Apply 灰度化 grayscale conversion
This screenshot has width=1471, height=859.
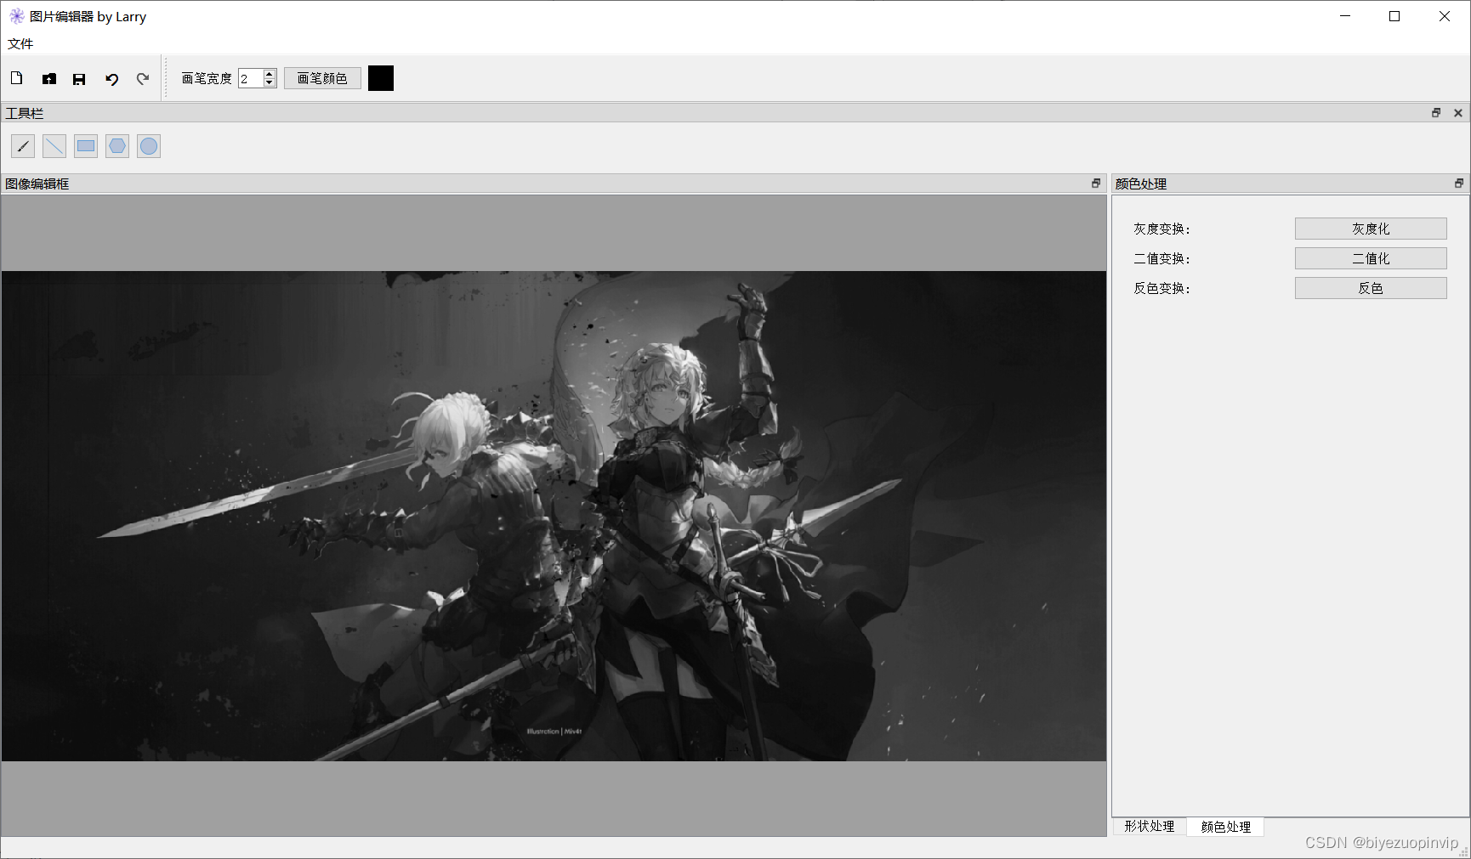pyautogui.click(x=1371, y=229)
